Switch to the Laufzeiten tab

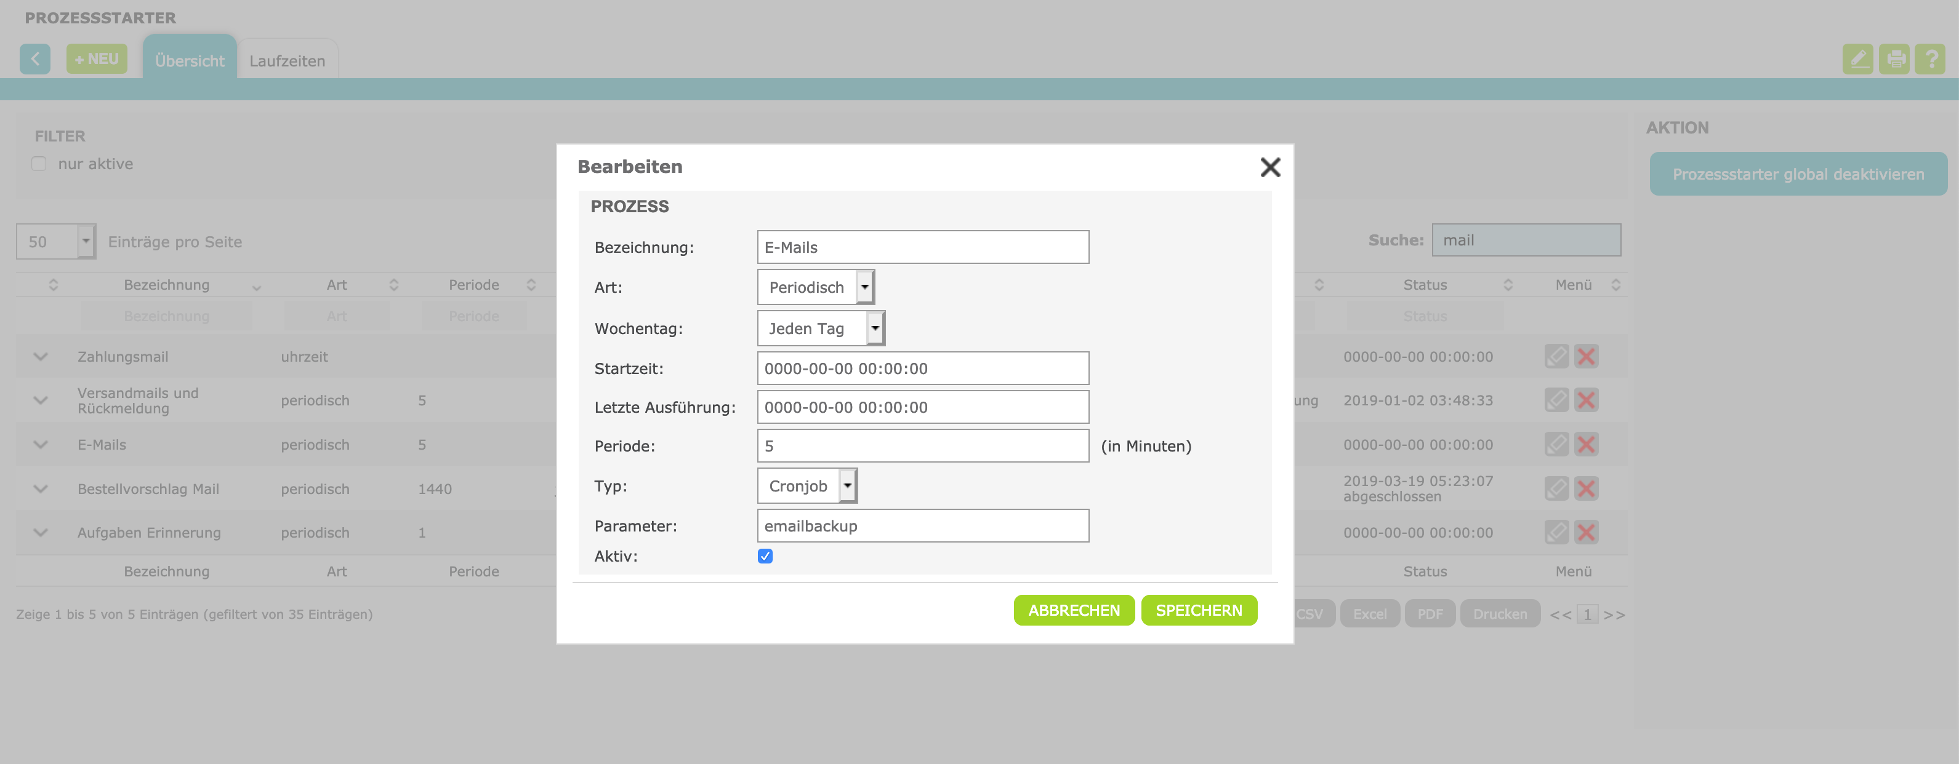coord(287,61)
